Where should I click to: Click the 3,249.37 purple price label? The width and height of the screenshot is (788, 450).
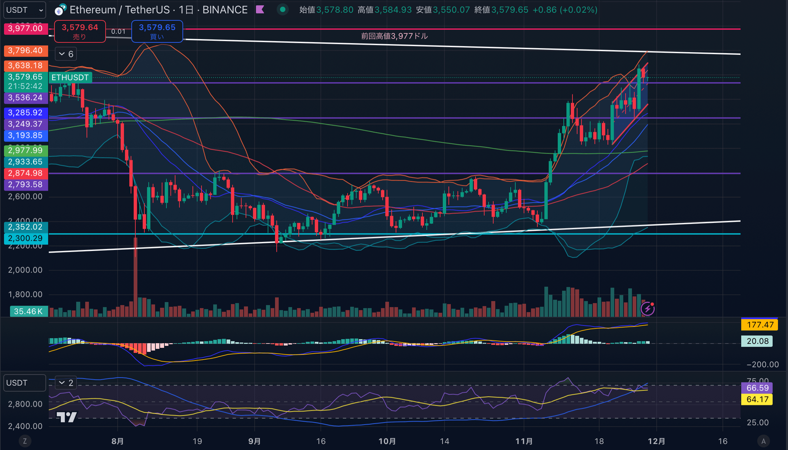(x=26, y=124)
